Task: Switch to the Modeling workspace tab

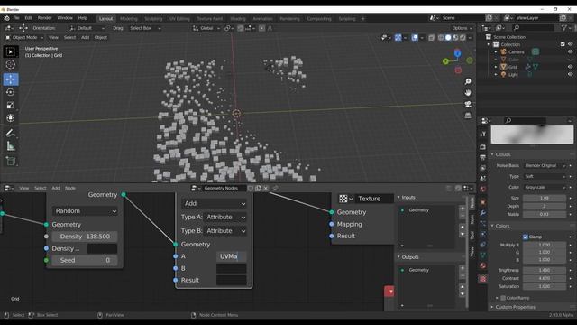Action: [129, 19]
